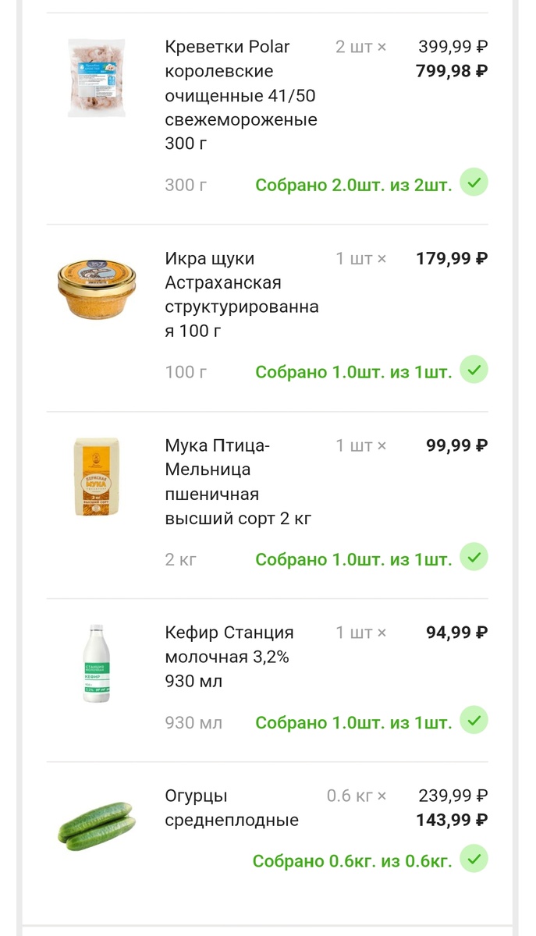Tap the Polar shrimp product thumbnail
This screenshot has width=536, height=936.
pos(96,78)
